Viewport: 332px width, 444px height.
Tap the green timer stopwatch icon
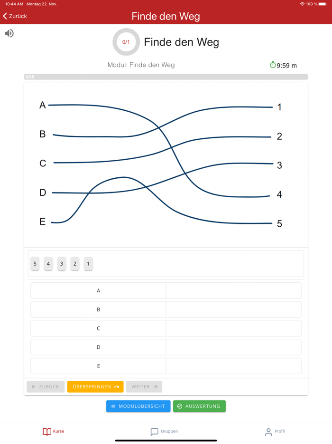[x=273, y=65]
